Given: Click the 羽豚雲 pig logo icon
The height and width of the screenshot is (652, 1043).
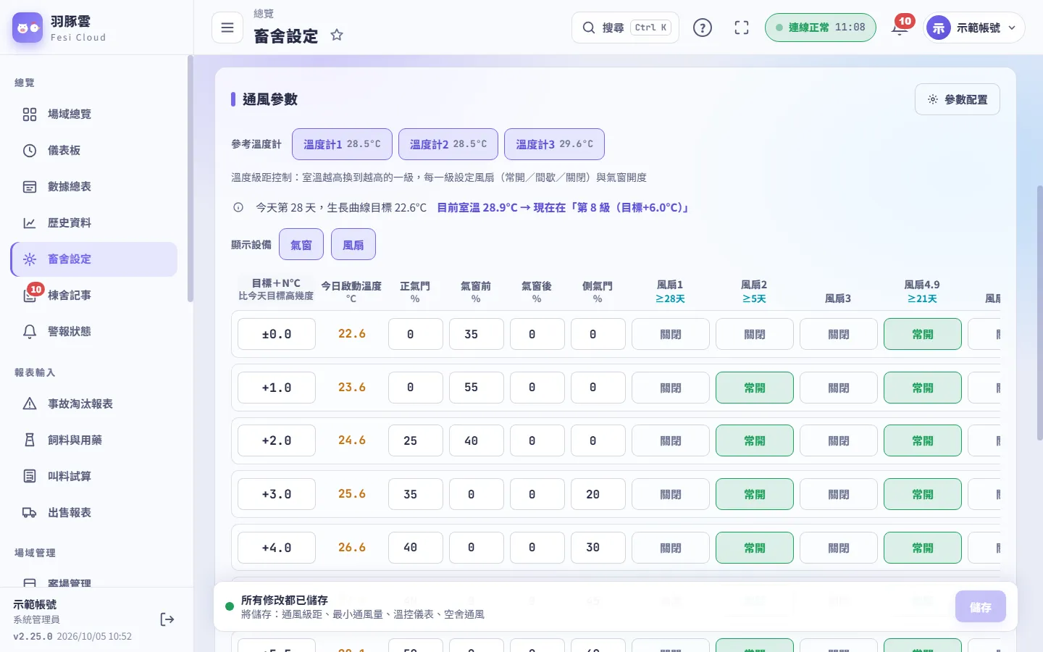Looking at the screenshot, I should [x=28, y=28].
